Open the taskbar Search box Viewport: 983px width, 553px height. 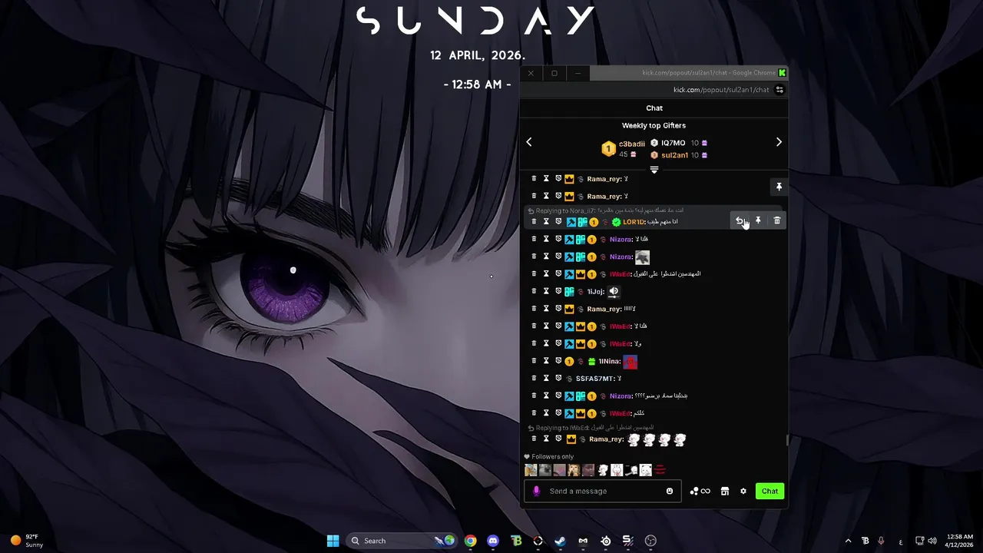[x=402, y=541]
